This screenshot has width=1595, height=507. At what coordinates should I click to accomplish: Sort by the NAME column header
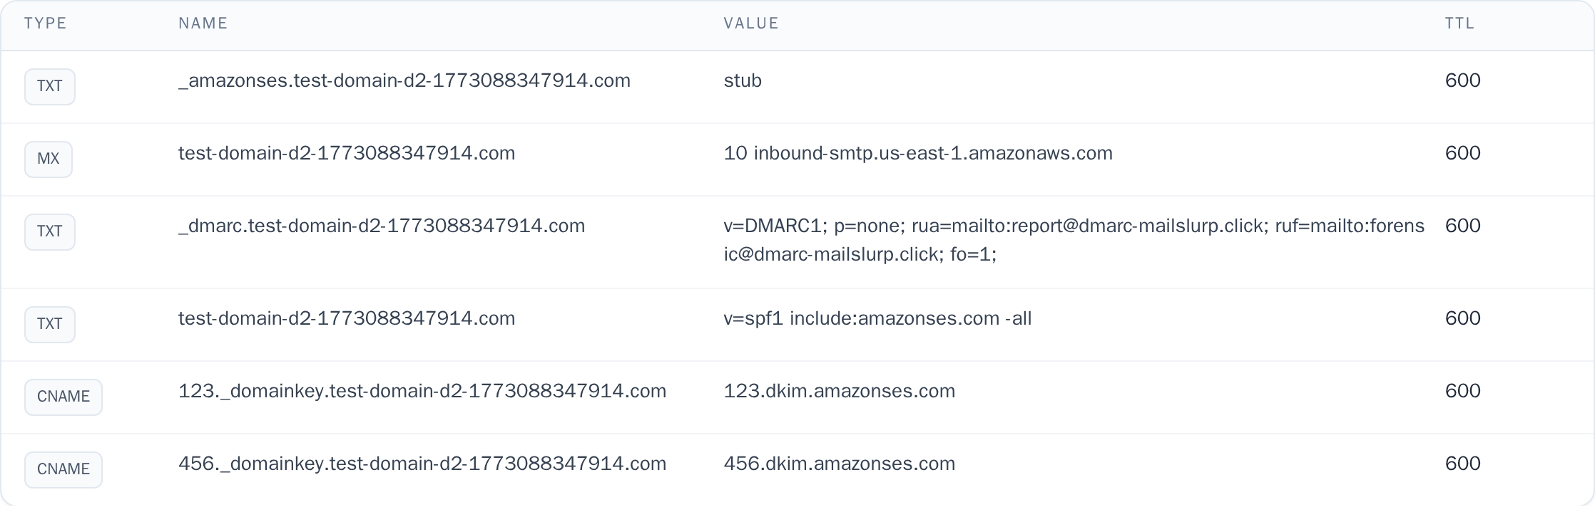point(202,22)
